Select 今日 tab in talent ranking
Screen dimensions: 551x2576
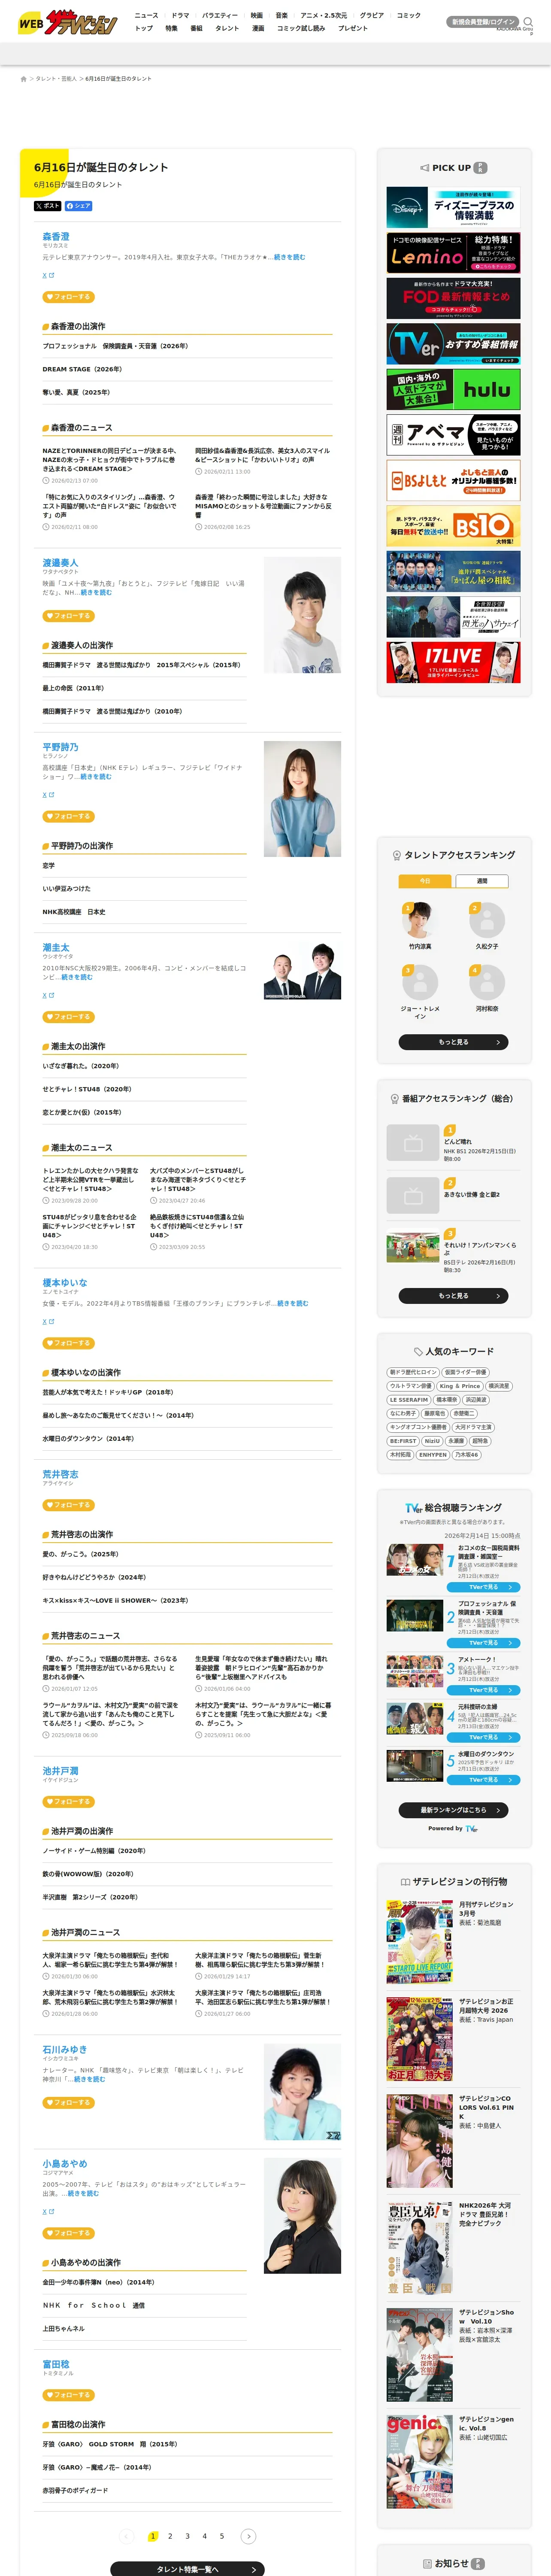click(425, 881)
